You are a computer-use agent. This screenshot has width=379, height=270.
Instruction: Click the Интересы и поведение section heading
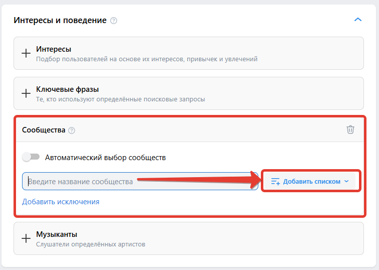pyautogui.click(x=60, y=21)
